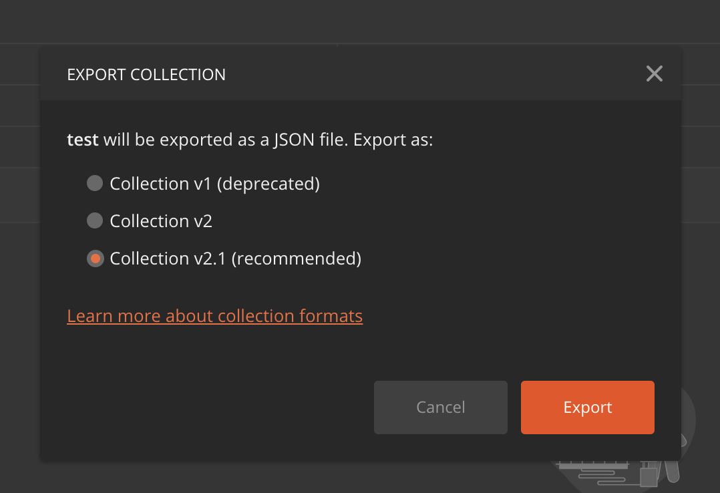Select the Collection v2.1 radio circle

point(95,259)
